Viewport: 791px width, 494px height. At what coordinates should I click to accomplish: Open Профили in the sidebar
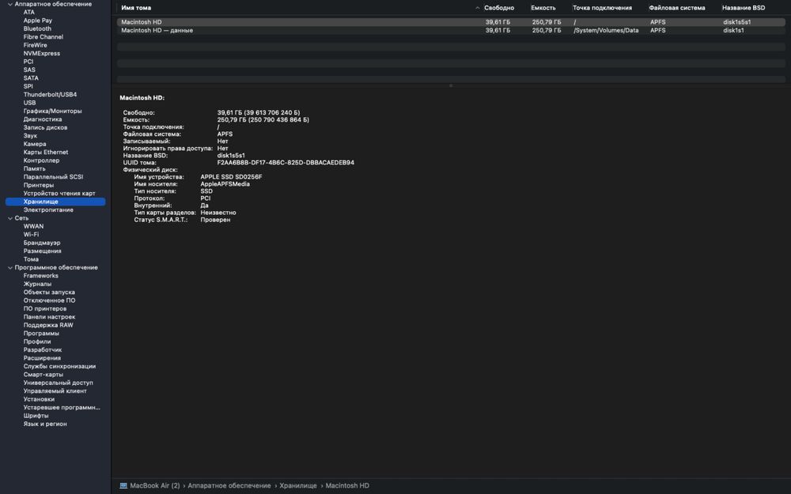click(x=37, y=341)
